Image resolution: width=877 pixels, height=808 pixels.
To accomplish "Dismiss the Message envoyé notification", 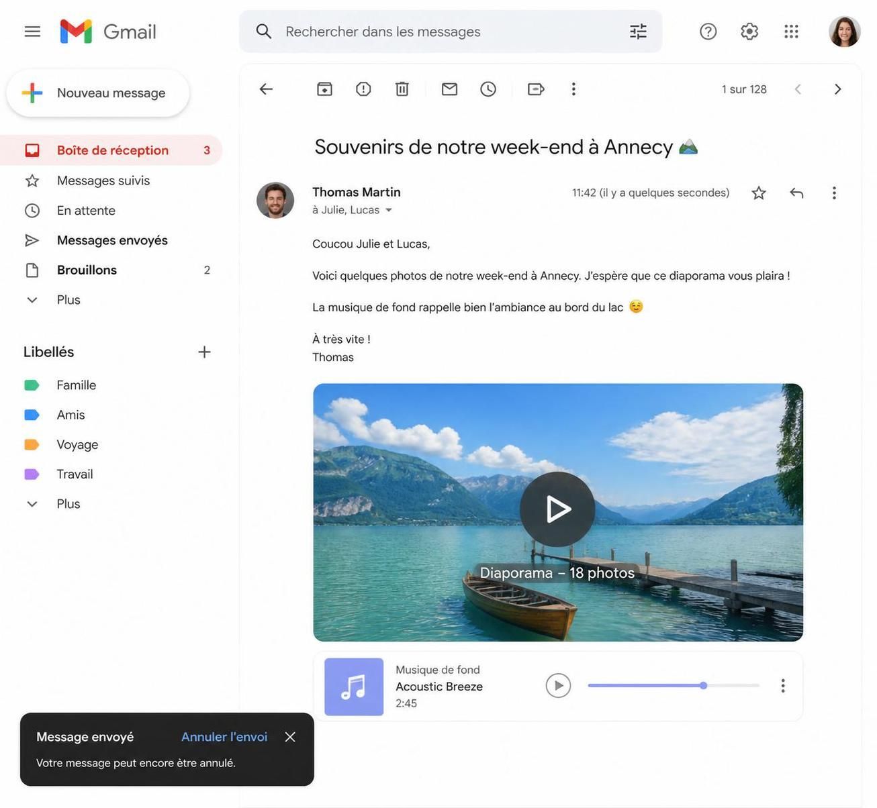I will pyautogui.click(x=290, y=737).
